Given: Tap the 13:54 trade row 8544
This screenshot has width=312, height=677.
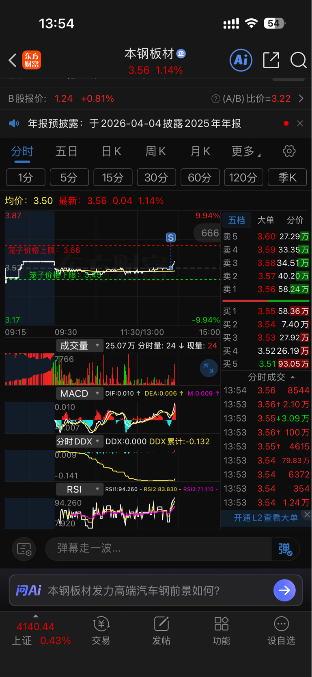Looking at the screenshot, I should (266, 390).
